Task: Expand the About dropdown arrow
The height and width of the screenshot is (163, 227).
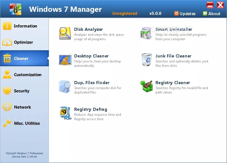Action: click(223, 14)
